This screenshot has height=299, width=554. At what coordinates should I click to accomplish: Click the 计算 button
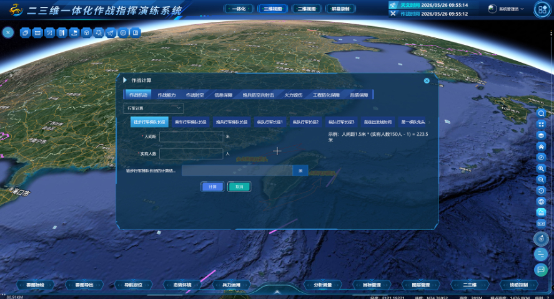(212, 187)
